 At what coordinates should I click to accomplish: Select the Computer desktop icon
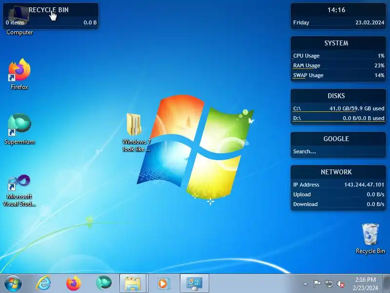point(19,21)
